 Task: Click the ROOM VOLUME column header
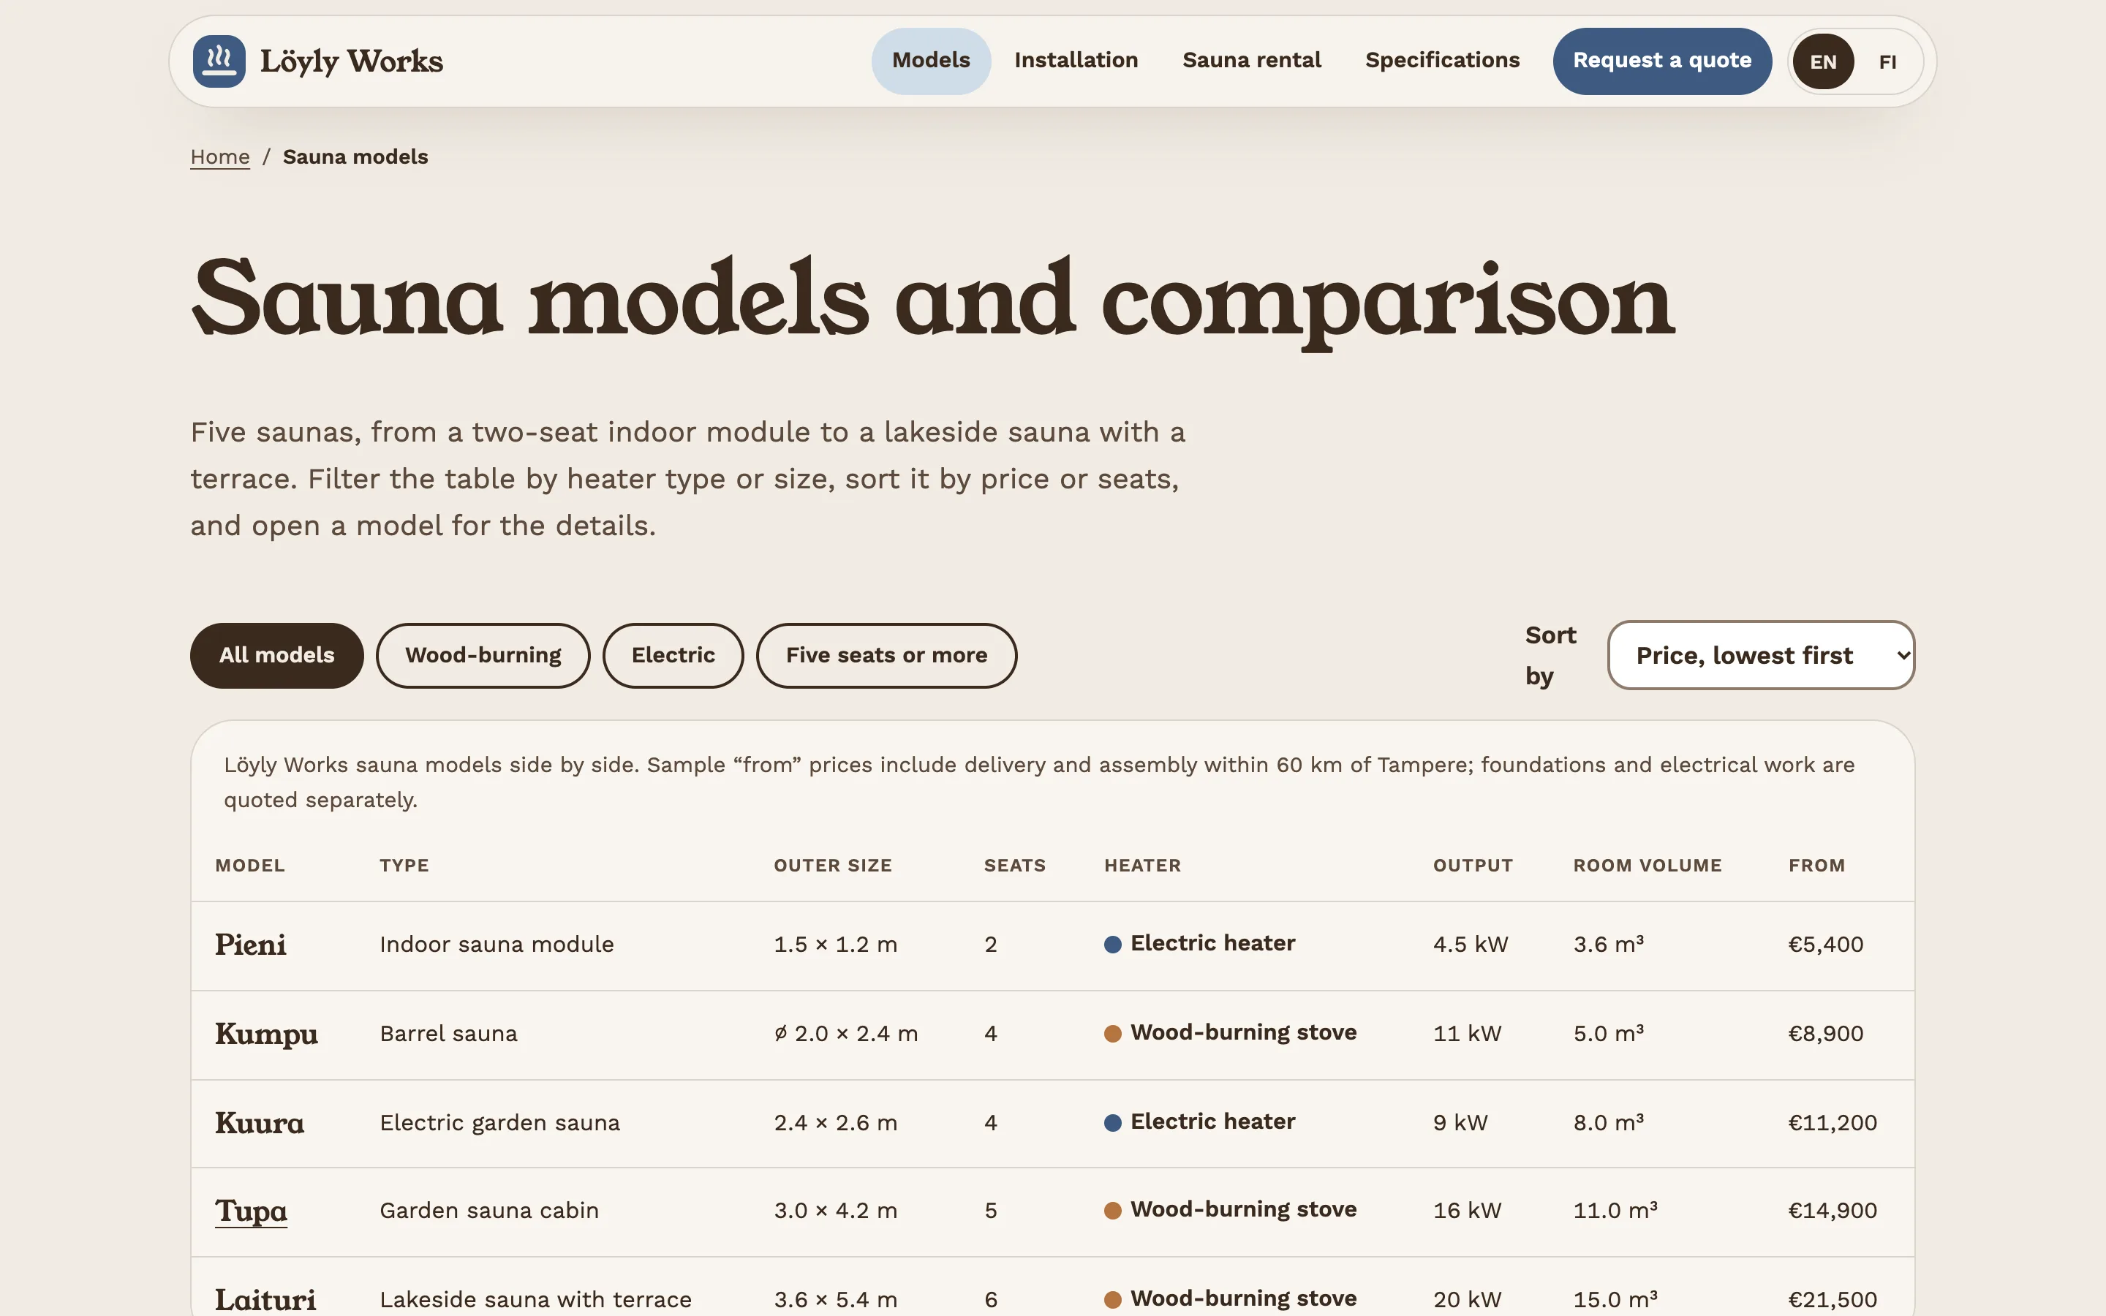pos(1648,865)
